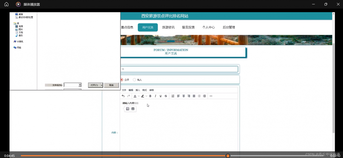Viewport: 343px width, 158px height.
Task: Click the undo arrow in editor toolbar
Action: point(123,96)
